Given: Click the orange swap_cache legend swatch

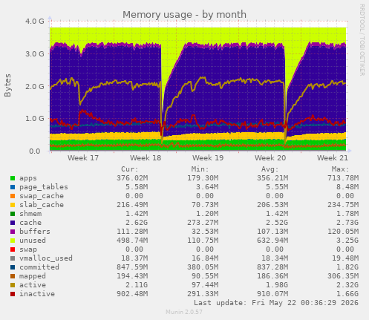Looking at the screenshot, I should pyautogui.click(x=13, y=196).
